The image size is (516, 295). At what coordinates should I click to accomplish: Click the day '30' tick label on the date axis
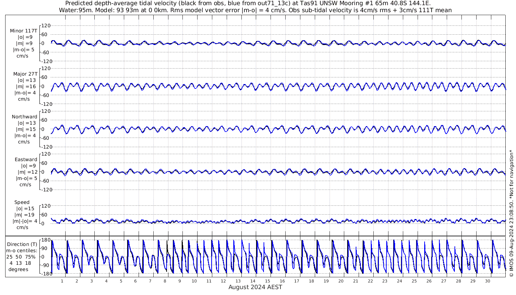point(488,281)
